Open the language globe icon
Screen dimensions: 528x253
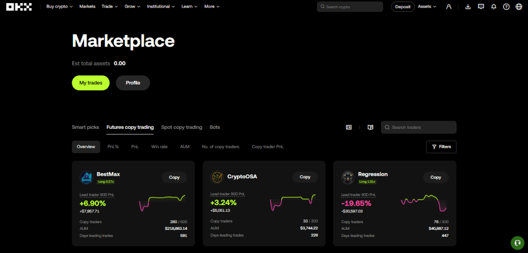point(519,7)
